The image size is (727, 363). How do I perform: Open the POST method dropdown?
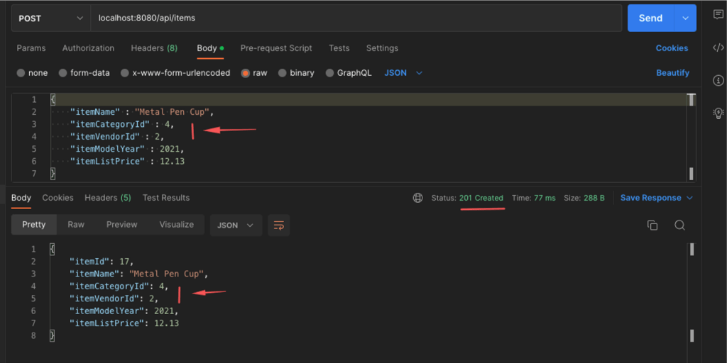(x=50, y=18)
